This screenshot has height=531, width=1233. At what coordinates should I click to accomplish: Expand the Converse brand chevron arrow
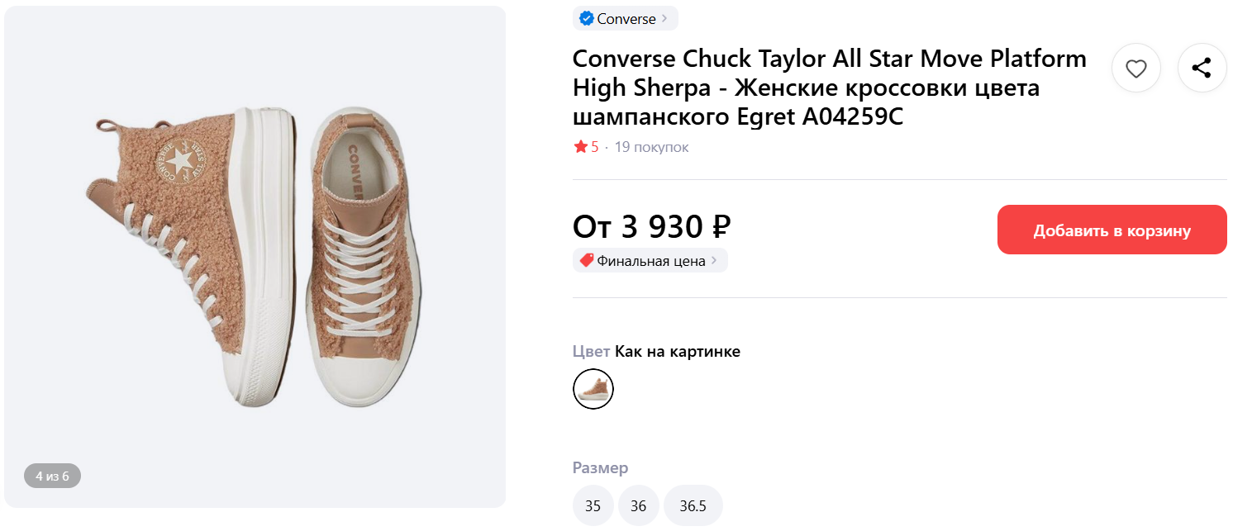coord(665,19)
